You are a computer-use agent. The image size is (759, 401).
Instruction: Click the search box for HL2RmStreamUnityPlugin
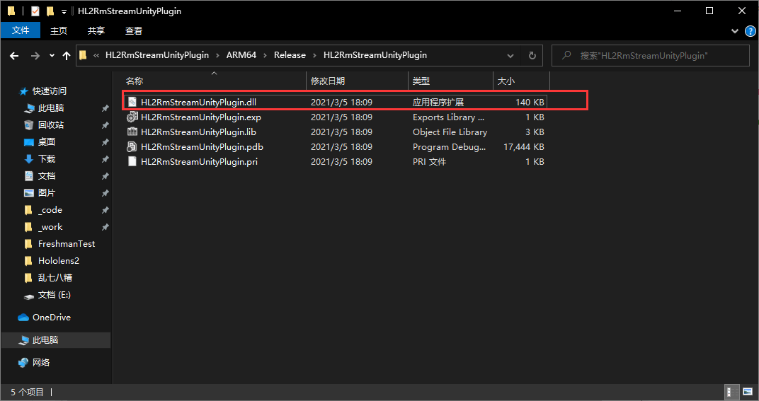pos(651,56)
